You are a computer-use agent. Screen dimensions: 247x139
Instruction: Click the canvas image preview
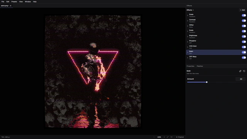[x=93, y=71]
